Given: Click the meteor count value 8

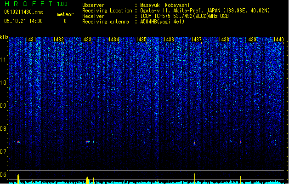Looking at the screenshot, I should tap(65, 21).
